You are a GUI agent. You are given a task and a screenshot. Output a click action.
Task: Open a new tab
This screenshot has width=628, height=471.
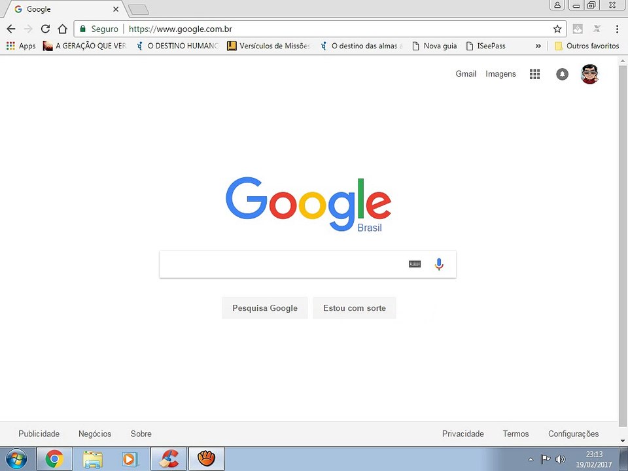coord(139,10)
